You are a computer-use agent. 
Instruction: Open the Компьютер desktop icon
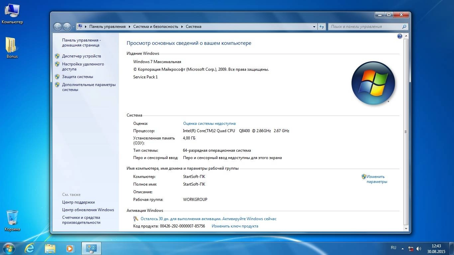click(12, 14)
